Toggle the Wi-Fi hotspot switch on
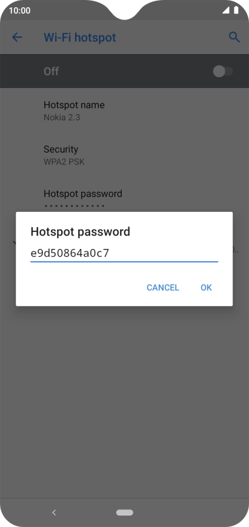This screenshot has height=527, width=249. click(223, 71)
